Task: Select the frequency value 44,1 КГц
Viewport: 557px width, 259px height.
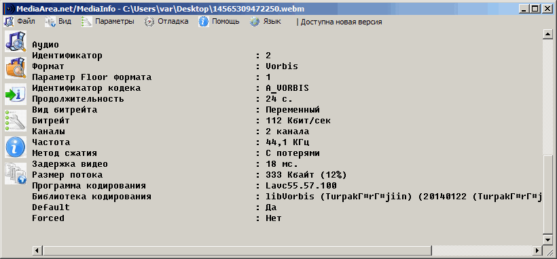Action: (x=287, y=142)
